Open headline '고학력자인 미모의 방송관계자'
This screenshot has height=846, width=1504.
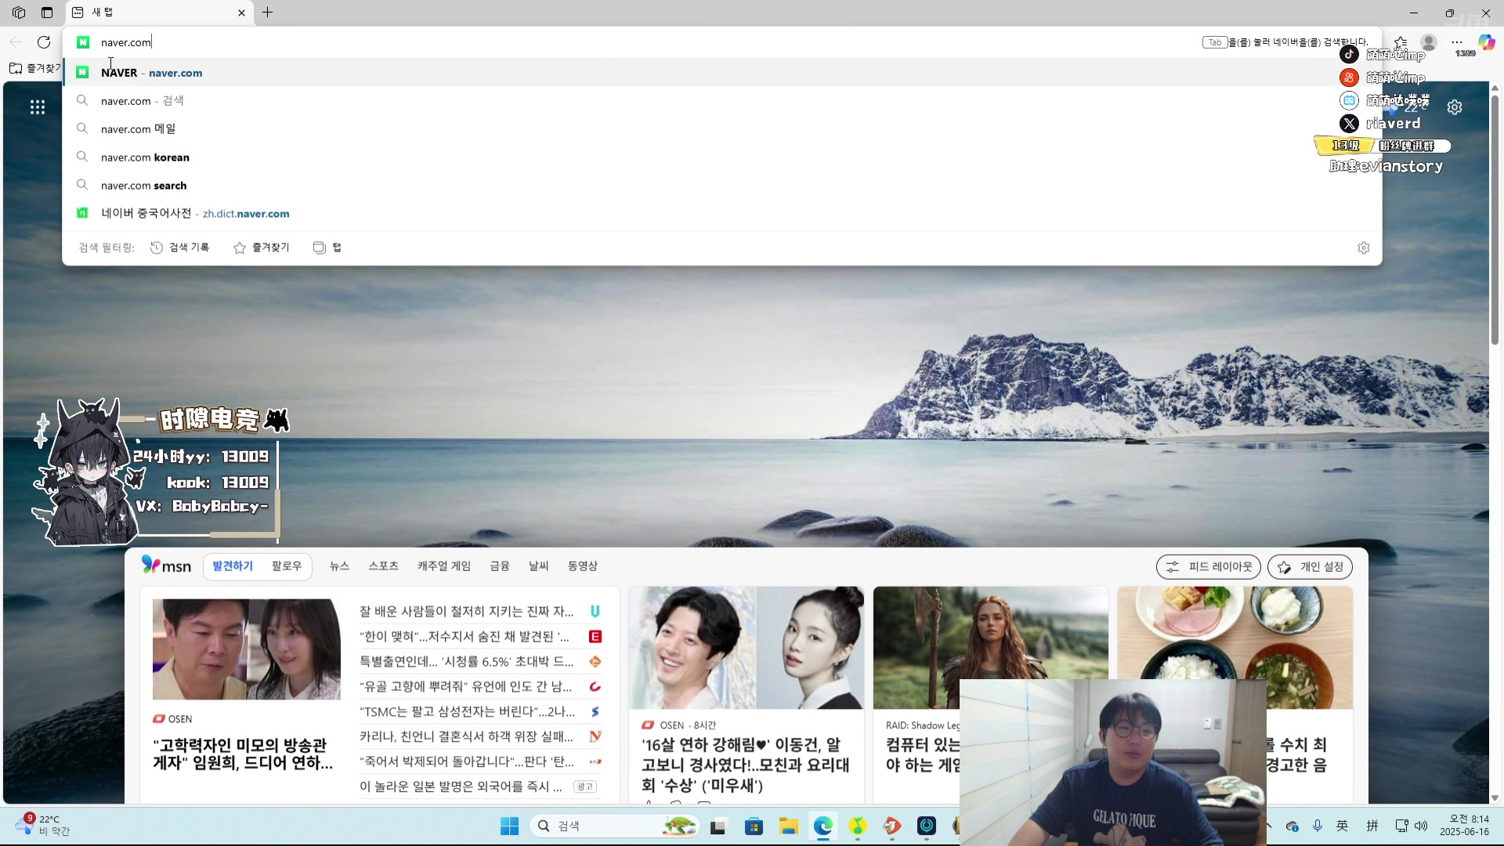[243, 754]
